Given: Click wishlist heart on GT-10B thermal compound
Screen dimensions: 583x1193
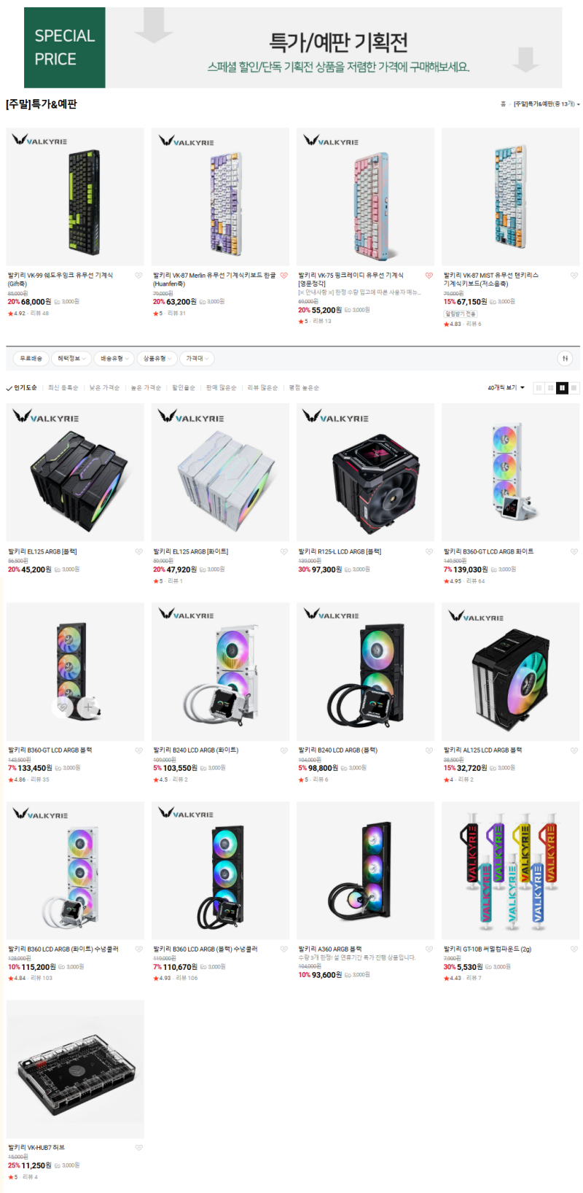Looking at the screenshot, I should pyautogui.click(x=574, y=949).
